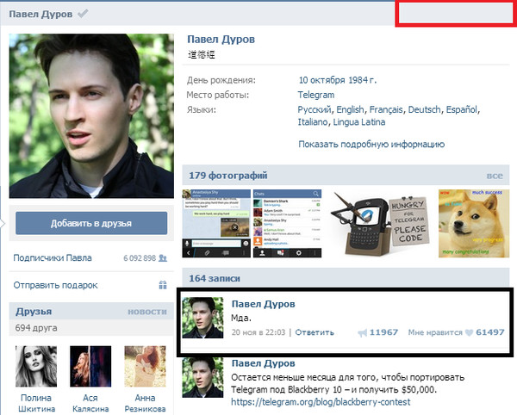
Task: Click the '20 ноя в 22:03' timestamp
Action: 258,332
